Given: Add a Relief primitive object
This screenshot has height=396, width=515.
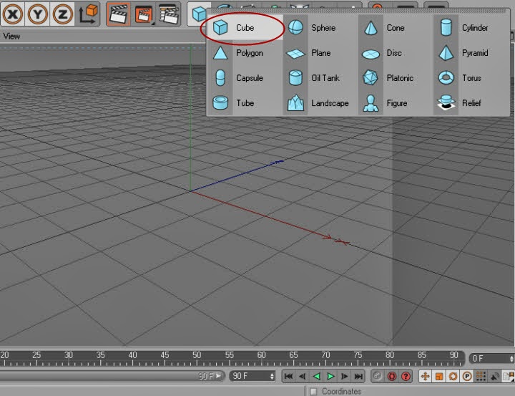Looking at the screenshot, I should click(x=471, y=103).
